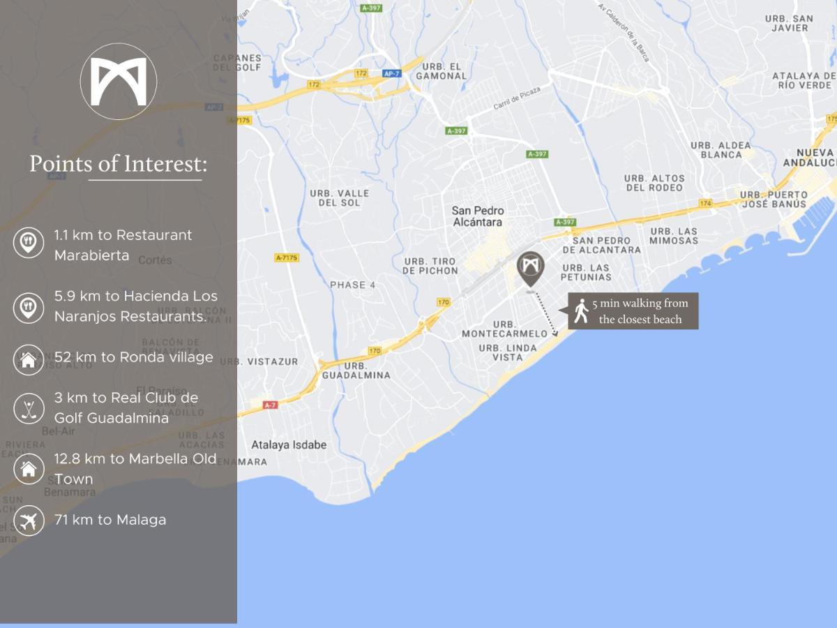Click the URB. Tiro de Pichon label
The image size is (837, 628).
430,266
